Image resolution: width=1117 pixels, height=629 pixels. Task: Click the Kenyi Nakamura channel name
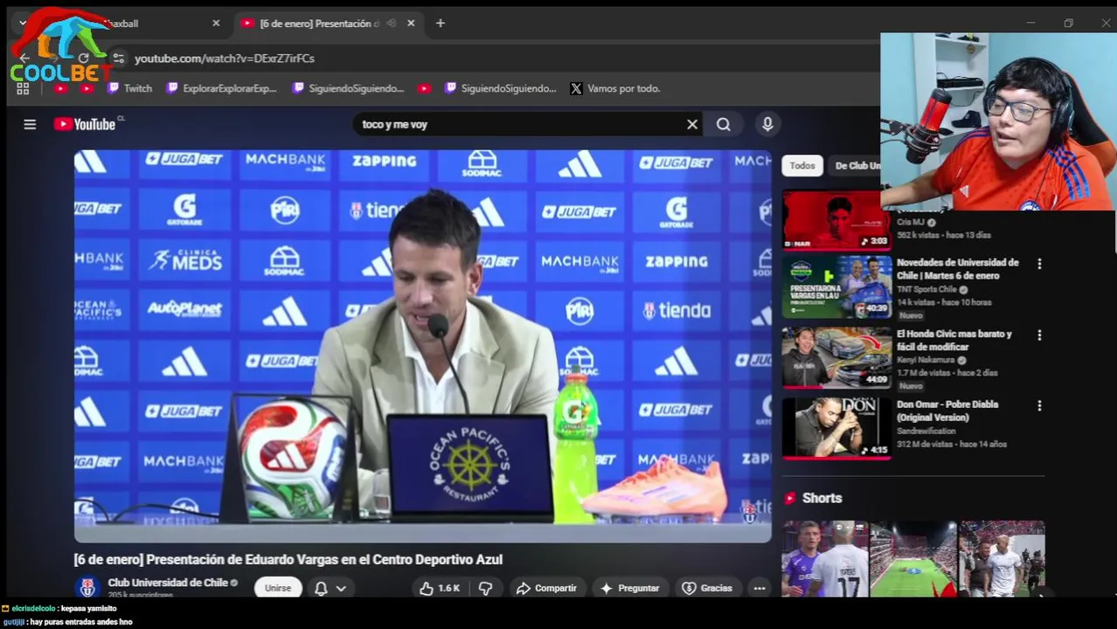point(926,360)
